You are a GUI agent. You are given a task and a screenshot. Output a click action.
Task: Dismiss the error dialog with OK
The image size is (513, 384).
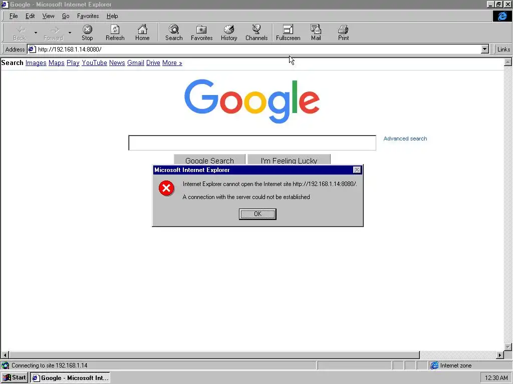pyautogui.click(x=258, y=214)
